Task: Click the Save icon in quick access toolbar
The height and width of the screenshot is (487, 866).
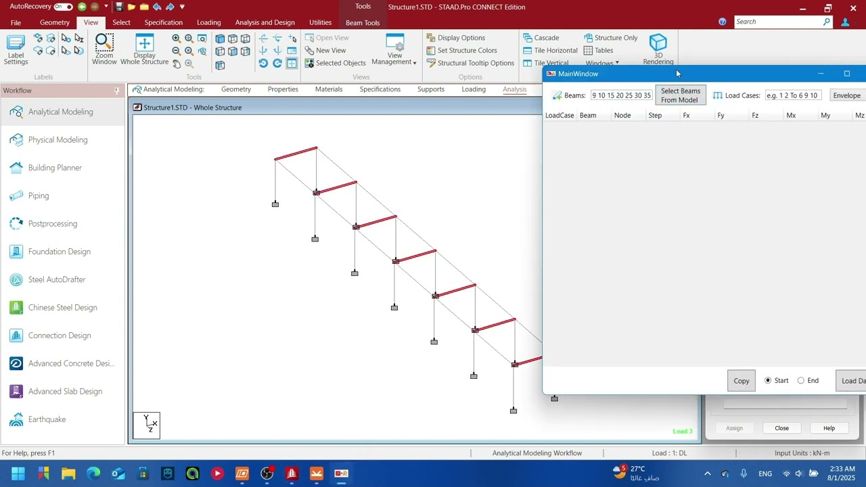Action: tap(119, 7)
